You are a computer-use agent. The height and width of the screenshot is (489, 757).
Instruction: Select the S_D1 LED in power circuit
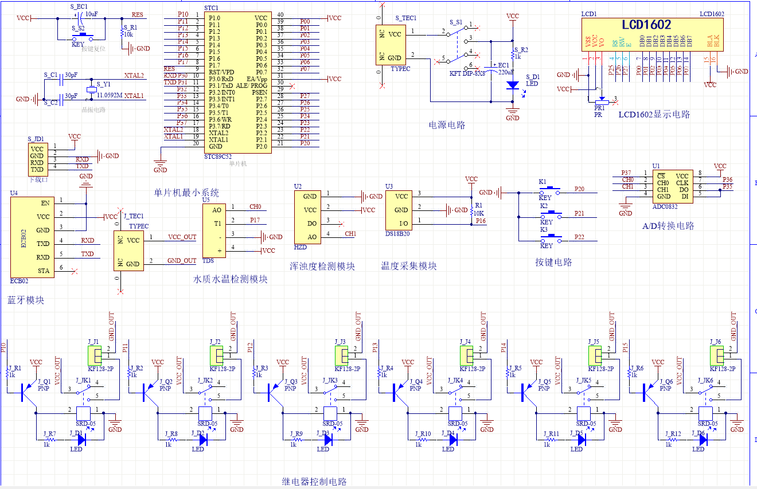point(513,84)
